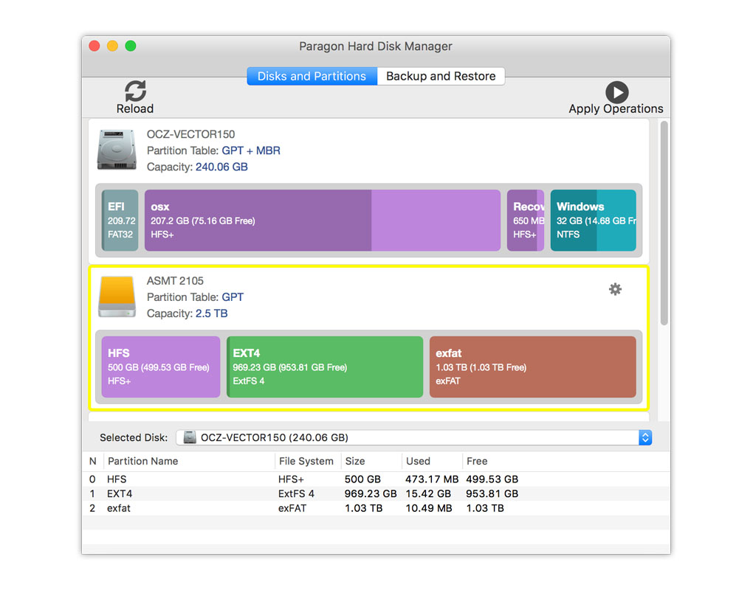Select the orange ASMT 2105 external drive icon
The image size is (753, 593).
click(x=117, y=296)
